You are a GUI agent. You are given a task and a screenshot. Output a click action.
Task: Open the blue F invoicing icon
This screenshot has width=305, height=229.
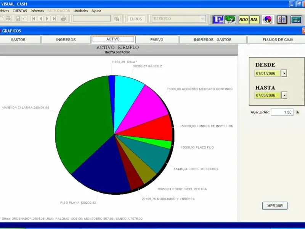tap(218, 19)
